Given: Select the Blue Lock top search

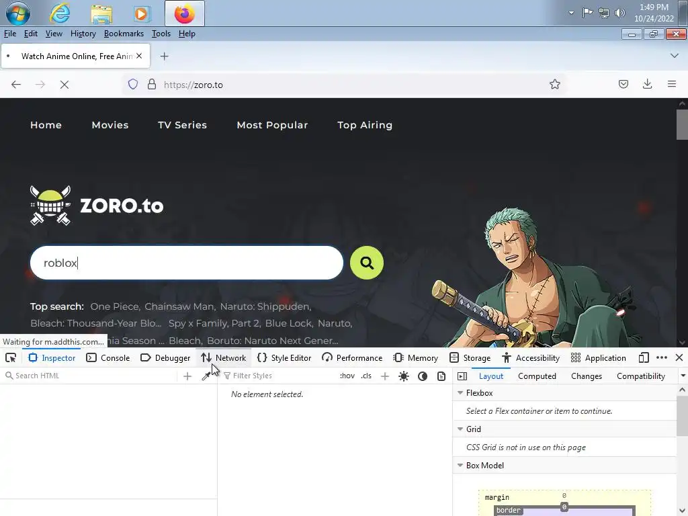Looking at the screenshot, I should [289, 323].
